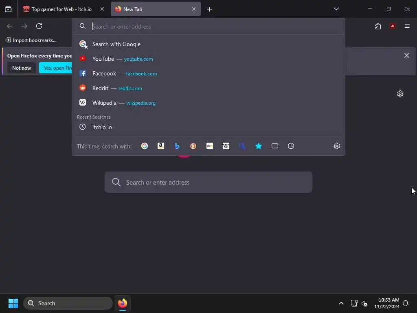Open the Reddit suggestion
The width and height of the screenshot is (417, 313).
[208, 88]
